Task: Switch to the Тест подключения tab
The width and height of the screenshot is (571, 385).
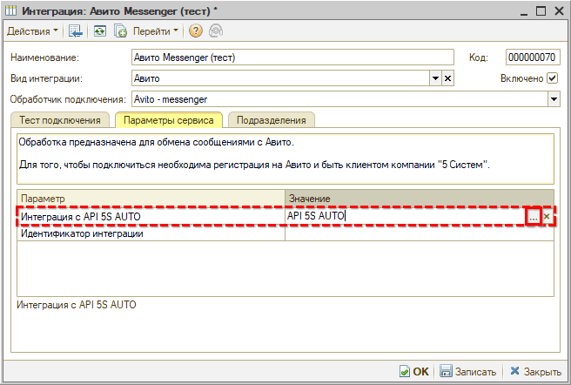Action: point(60,120)
